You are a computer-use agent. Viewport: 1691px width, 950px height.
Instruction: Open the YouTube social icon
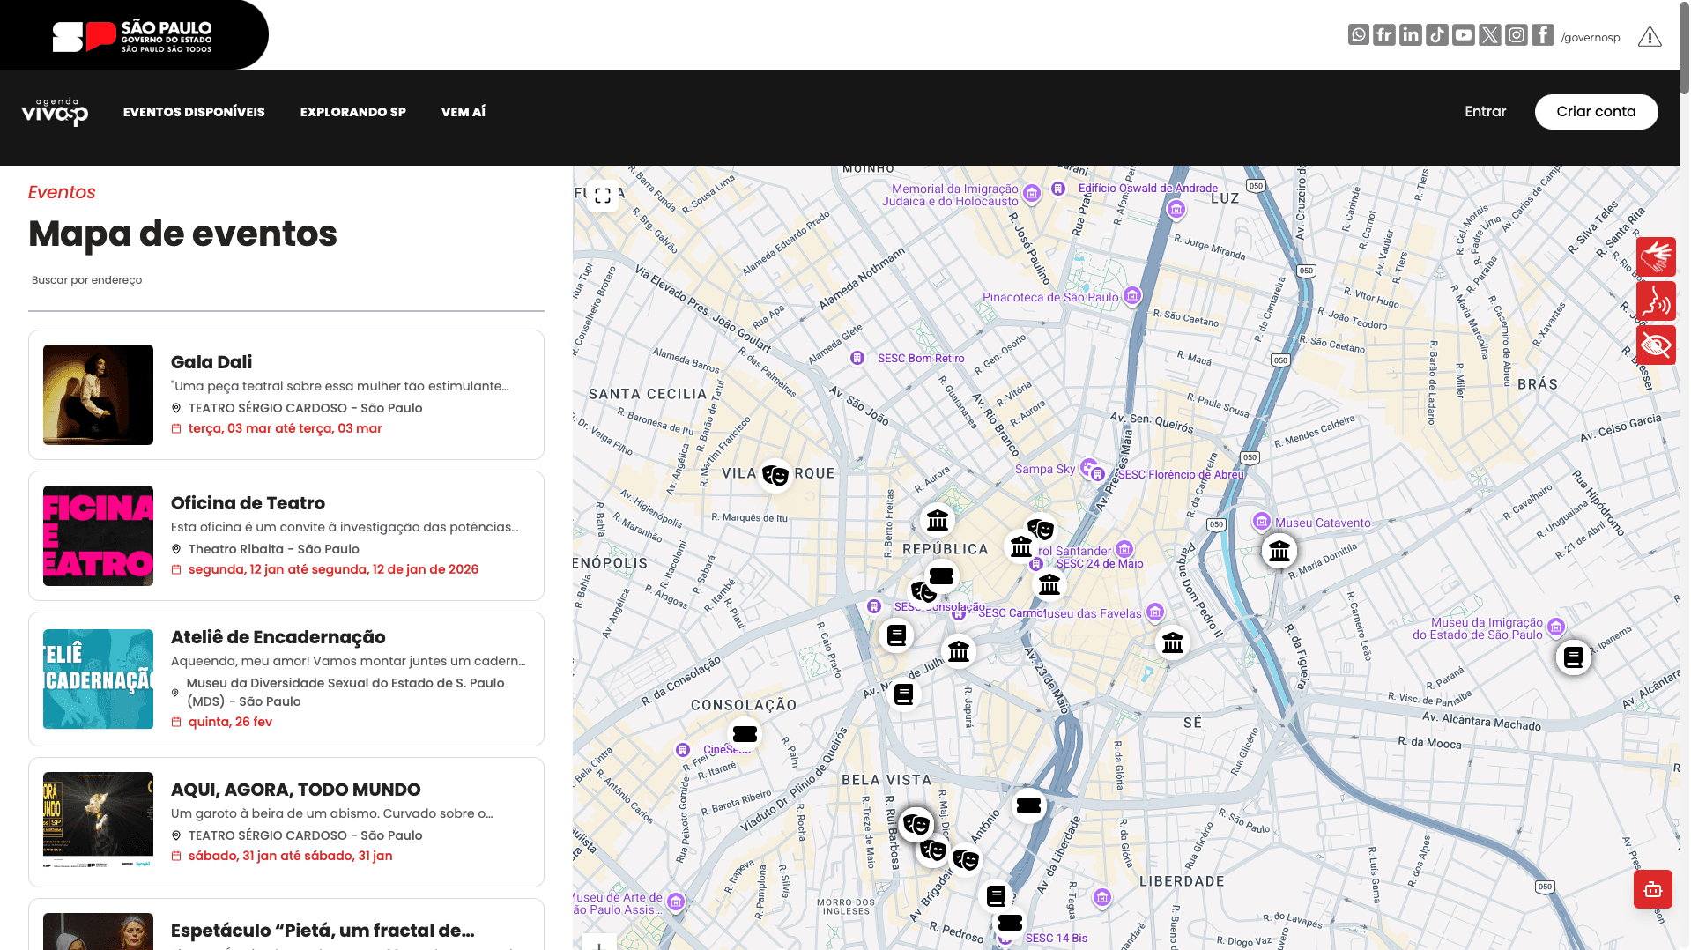tap(1464, 35)
